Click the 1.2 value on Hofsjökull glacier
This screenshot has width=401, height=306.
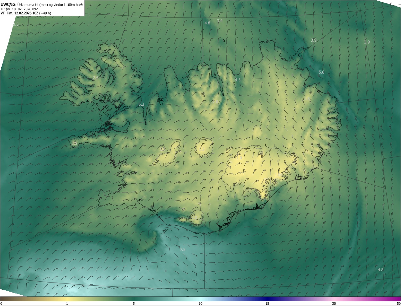pyautogui.click(x=201, y=149)
